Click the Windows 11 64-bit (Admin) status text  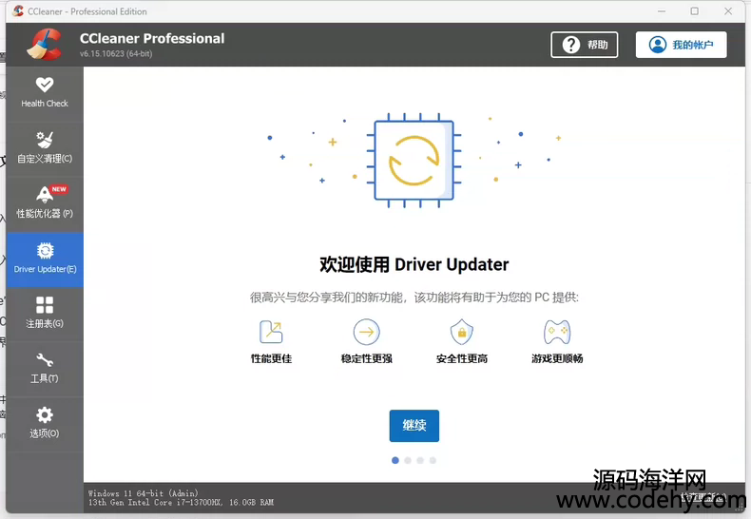coord(143,493)
